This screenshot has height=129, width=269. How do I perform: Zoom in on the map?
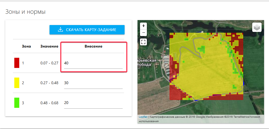click(x=143, y=26)
